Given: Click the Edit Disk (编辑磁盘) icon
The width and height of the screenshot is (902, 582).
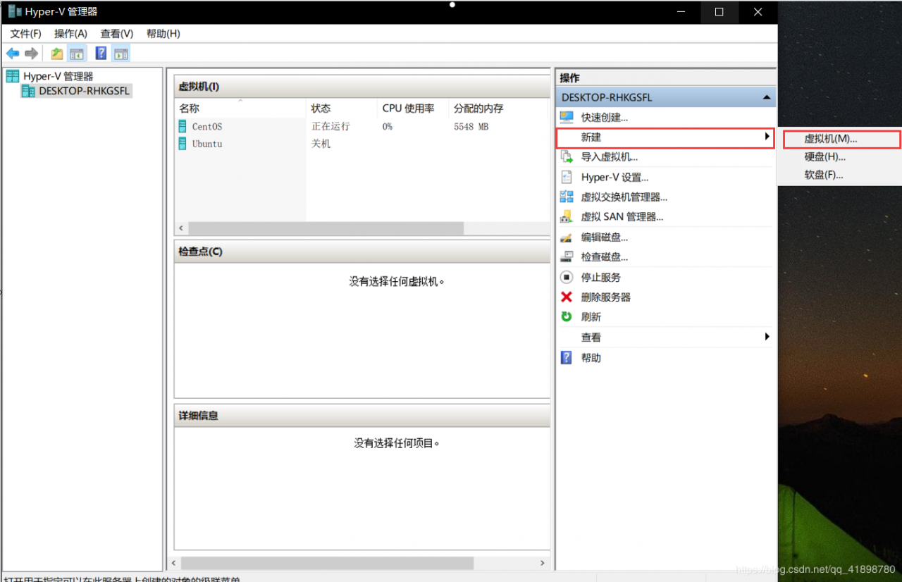Looking at the screenshot, I should point(567,237).
